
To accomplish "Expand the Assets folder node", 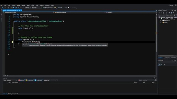I will (x=161, y=22).
